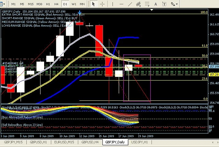The image size is (219, 147).
Task: Choose the vertical line drawing tool
Action: coord(112,4)
